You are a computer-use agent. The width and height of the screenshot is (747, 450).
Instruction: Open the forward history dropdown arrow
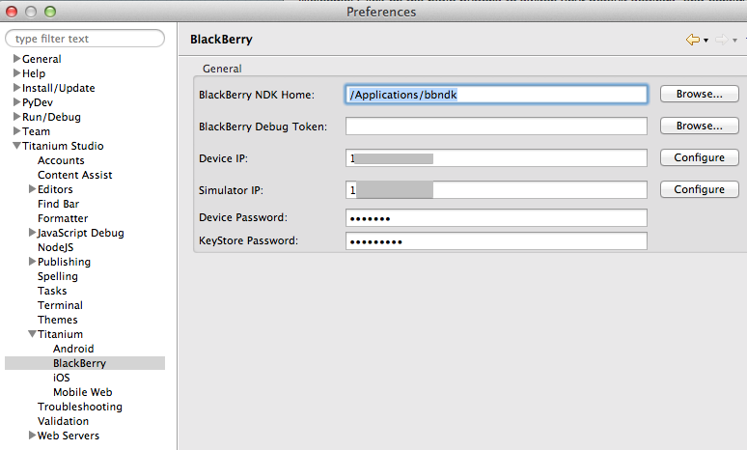734,41
